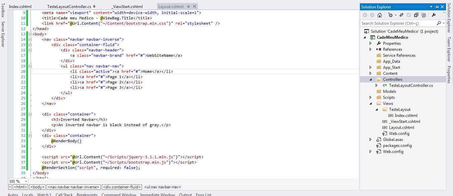Viewport: 453px width, 196px height.
Task: Click the Back arrow in Solution Explorer
Action: (x=365, y=15)
